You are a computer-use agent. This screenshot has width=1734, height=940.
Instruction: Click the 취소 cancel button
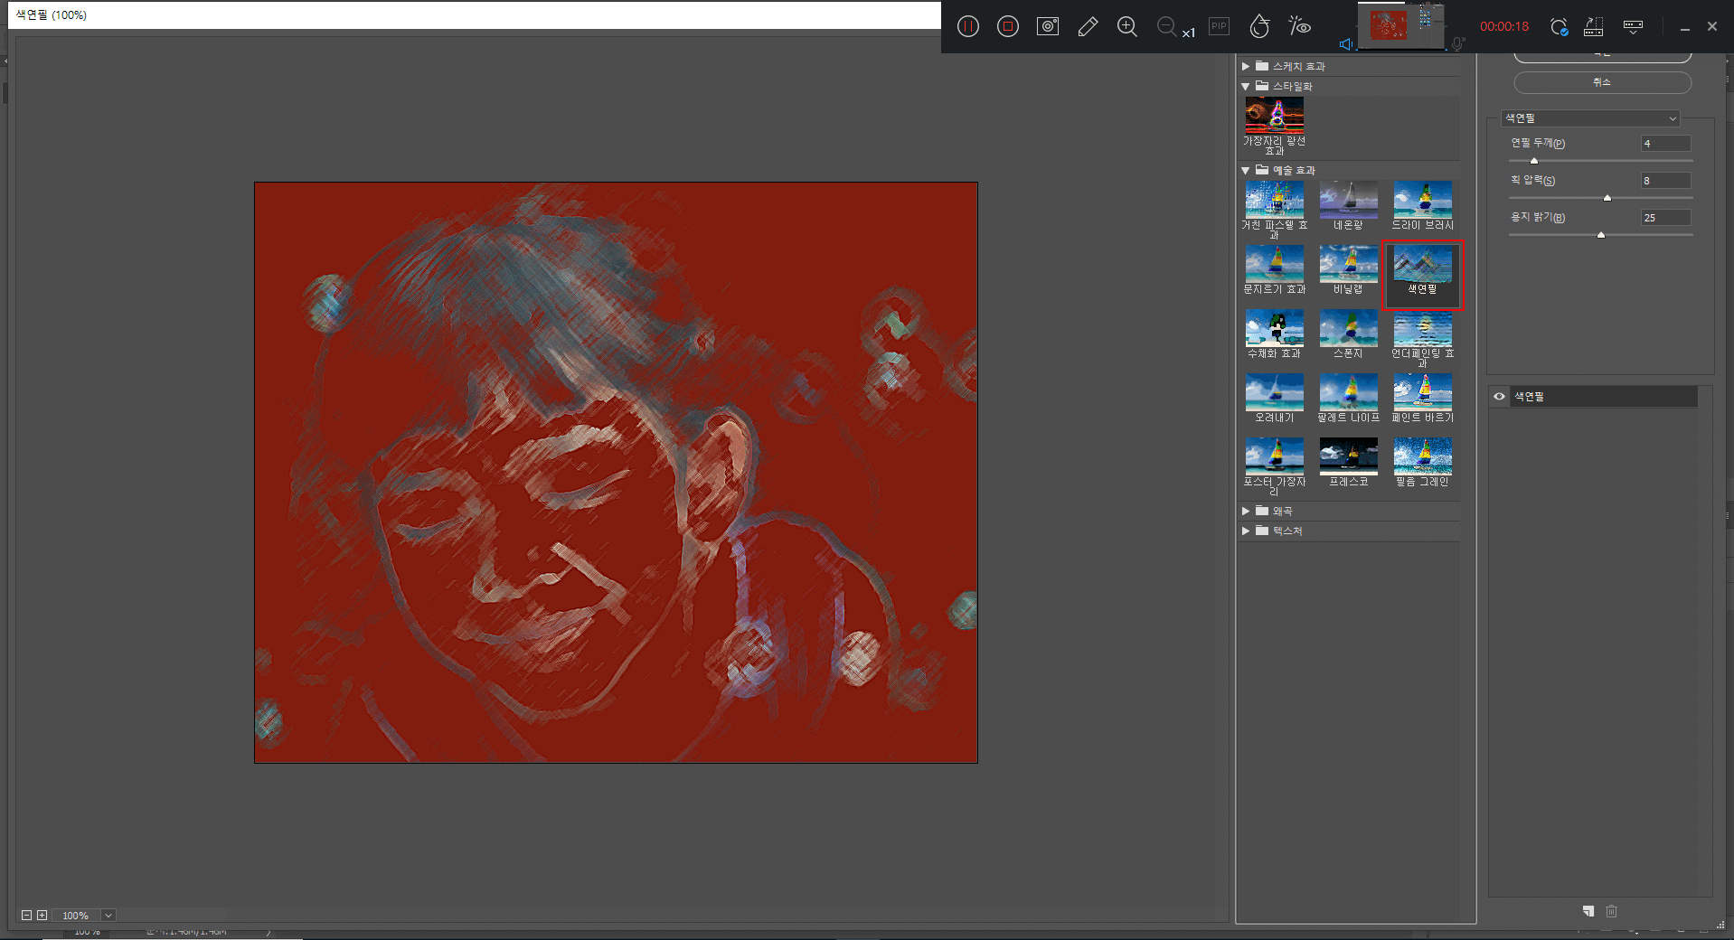[x=1602, y=82]
